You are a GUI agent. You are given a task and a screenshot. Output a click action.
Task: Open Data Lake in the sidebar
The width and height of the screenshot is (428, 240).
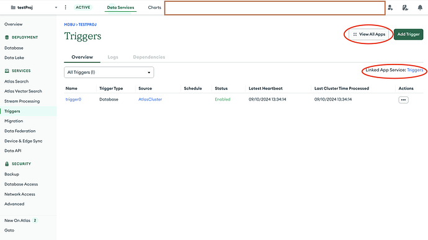tap(14, 58)
